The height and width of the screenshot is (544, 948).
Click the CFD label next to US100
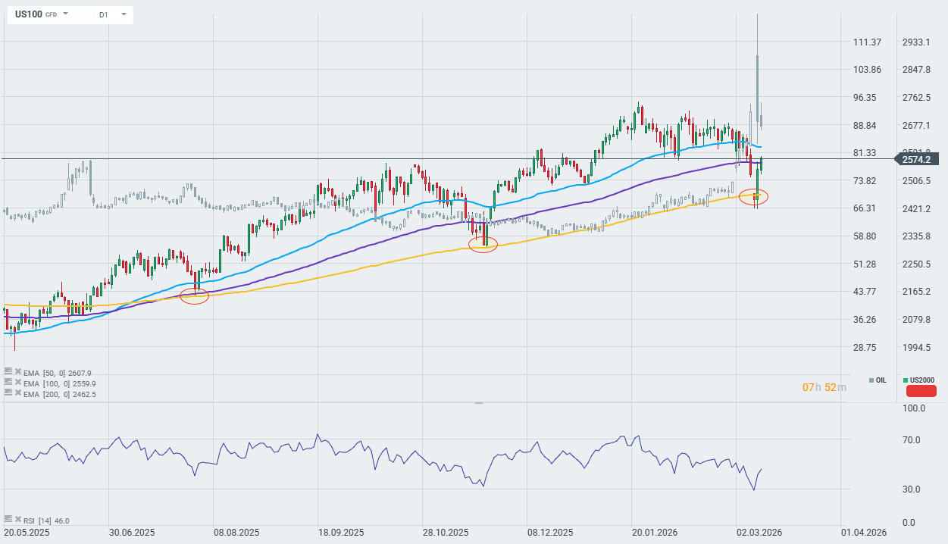(x=51, y=14)
